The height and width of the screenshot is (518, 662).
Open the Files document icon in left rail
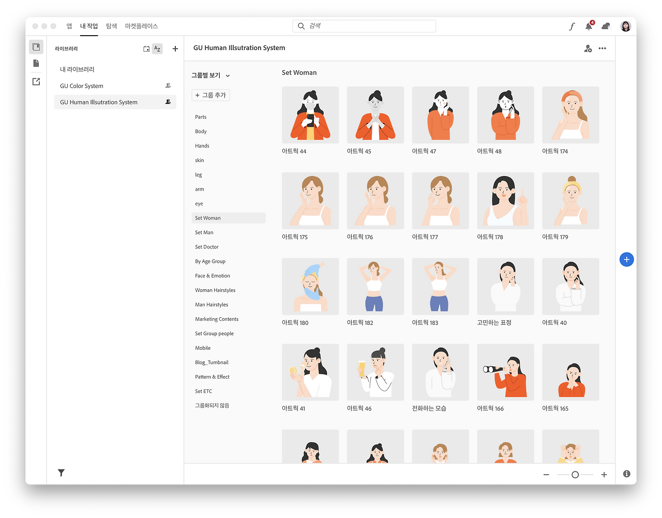click(36, 63)
